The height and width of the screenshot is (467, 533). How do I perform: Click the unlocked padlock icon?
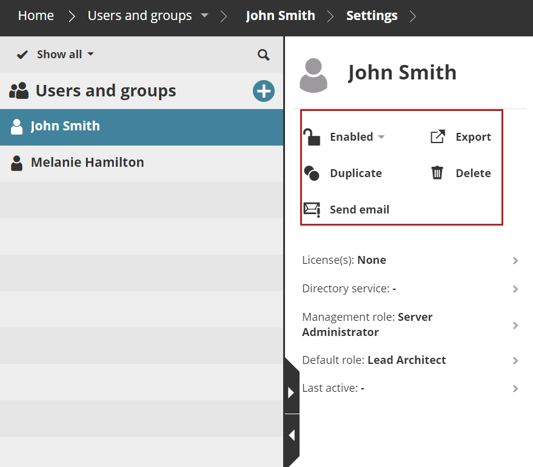(x=312, y=137)
